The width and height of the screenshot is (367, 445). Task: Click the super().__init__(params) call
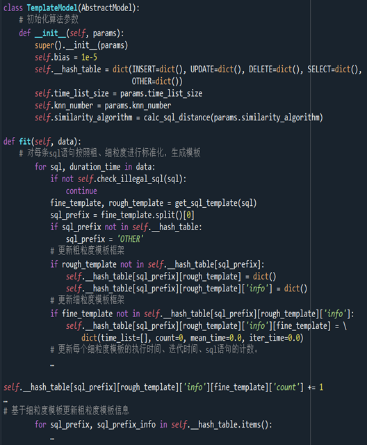click(81, 45)
